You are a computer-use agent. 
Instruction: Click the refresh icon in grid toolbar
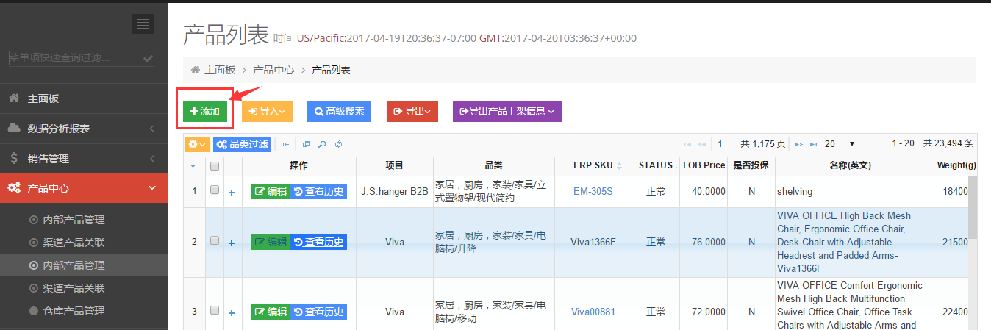(x=338, y=144)
